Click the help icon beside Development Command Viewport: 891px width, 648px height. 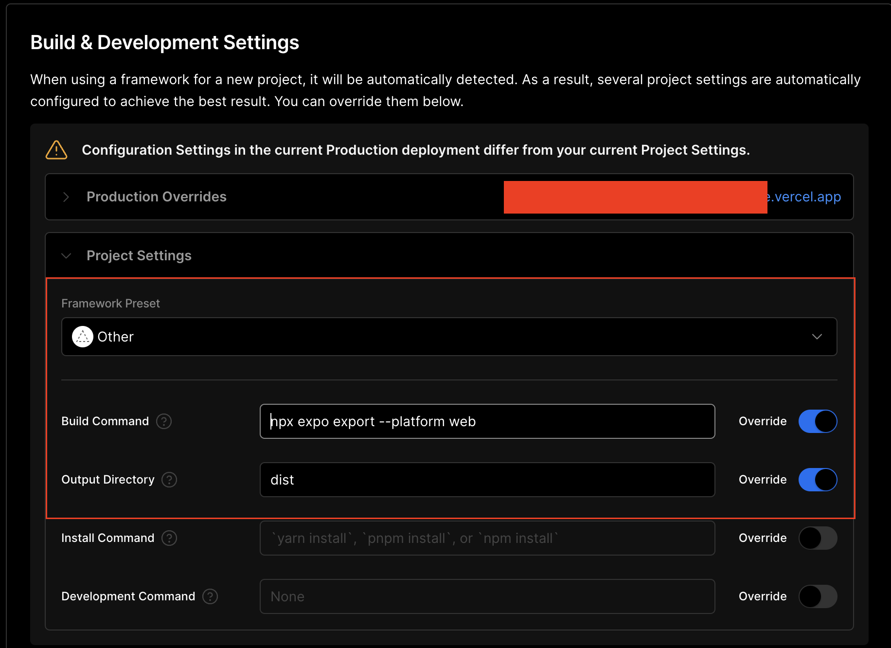coord(210,596)
